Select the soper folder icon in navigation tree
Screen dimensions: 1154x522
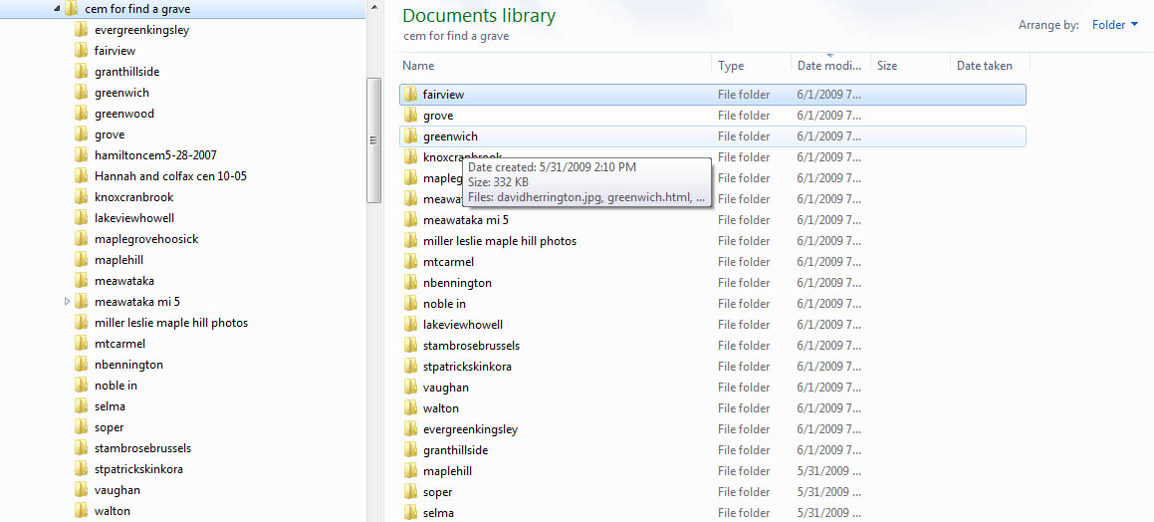(x=82, y=427)
